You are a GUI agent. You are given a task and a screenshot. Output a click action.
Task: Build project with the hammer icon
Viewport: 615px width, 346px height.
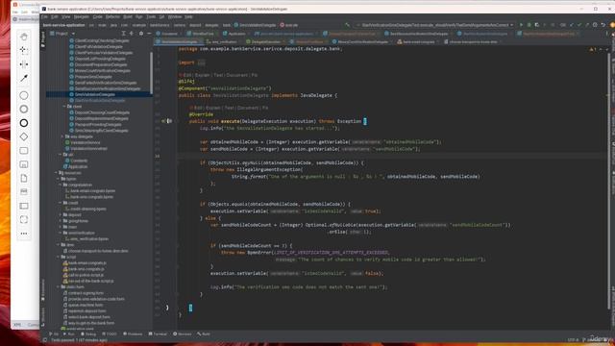(x=347, y=25)
